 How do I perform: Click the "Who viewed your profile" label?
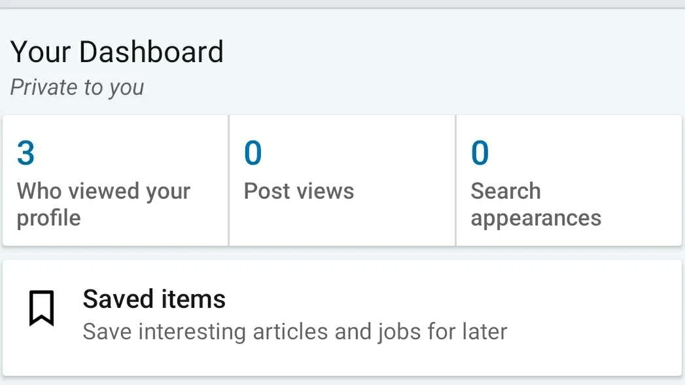[x=103, y=204]
